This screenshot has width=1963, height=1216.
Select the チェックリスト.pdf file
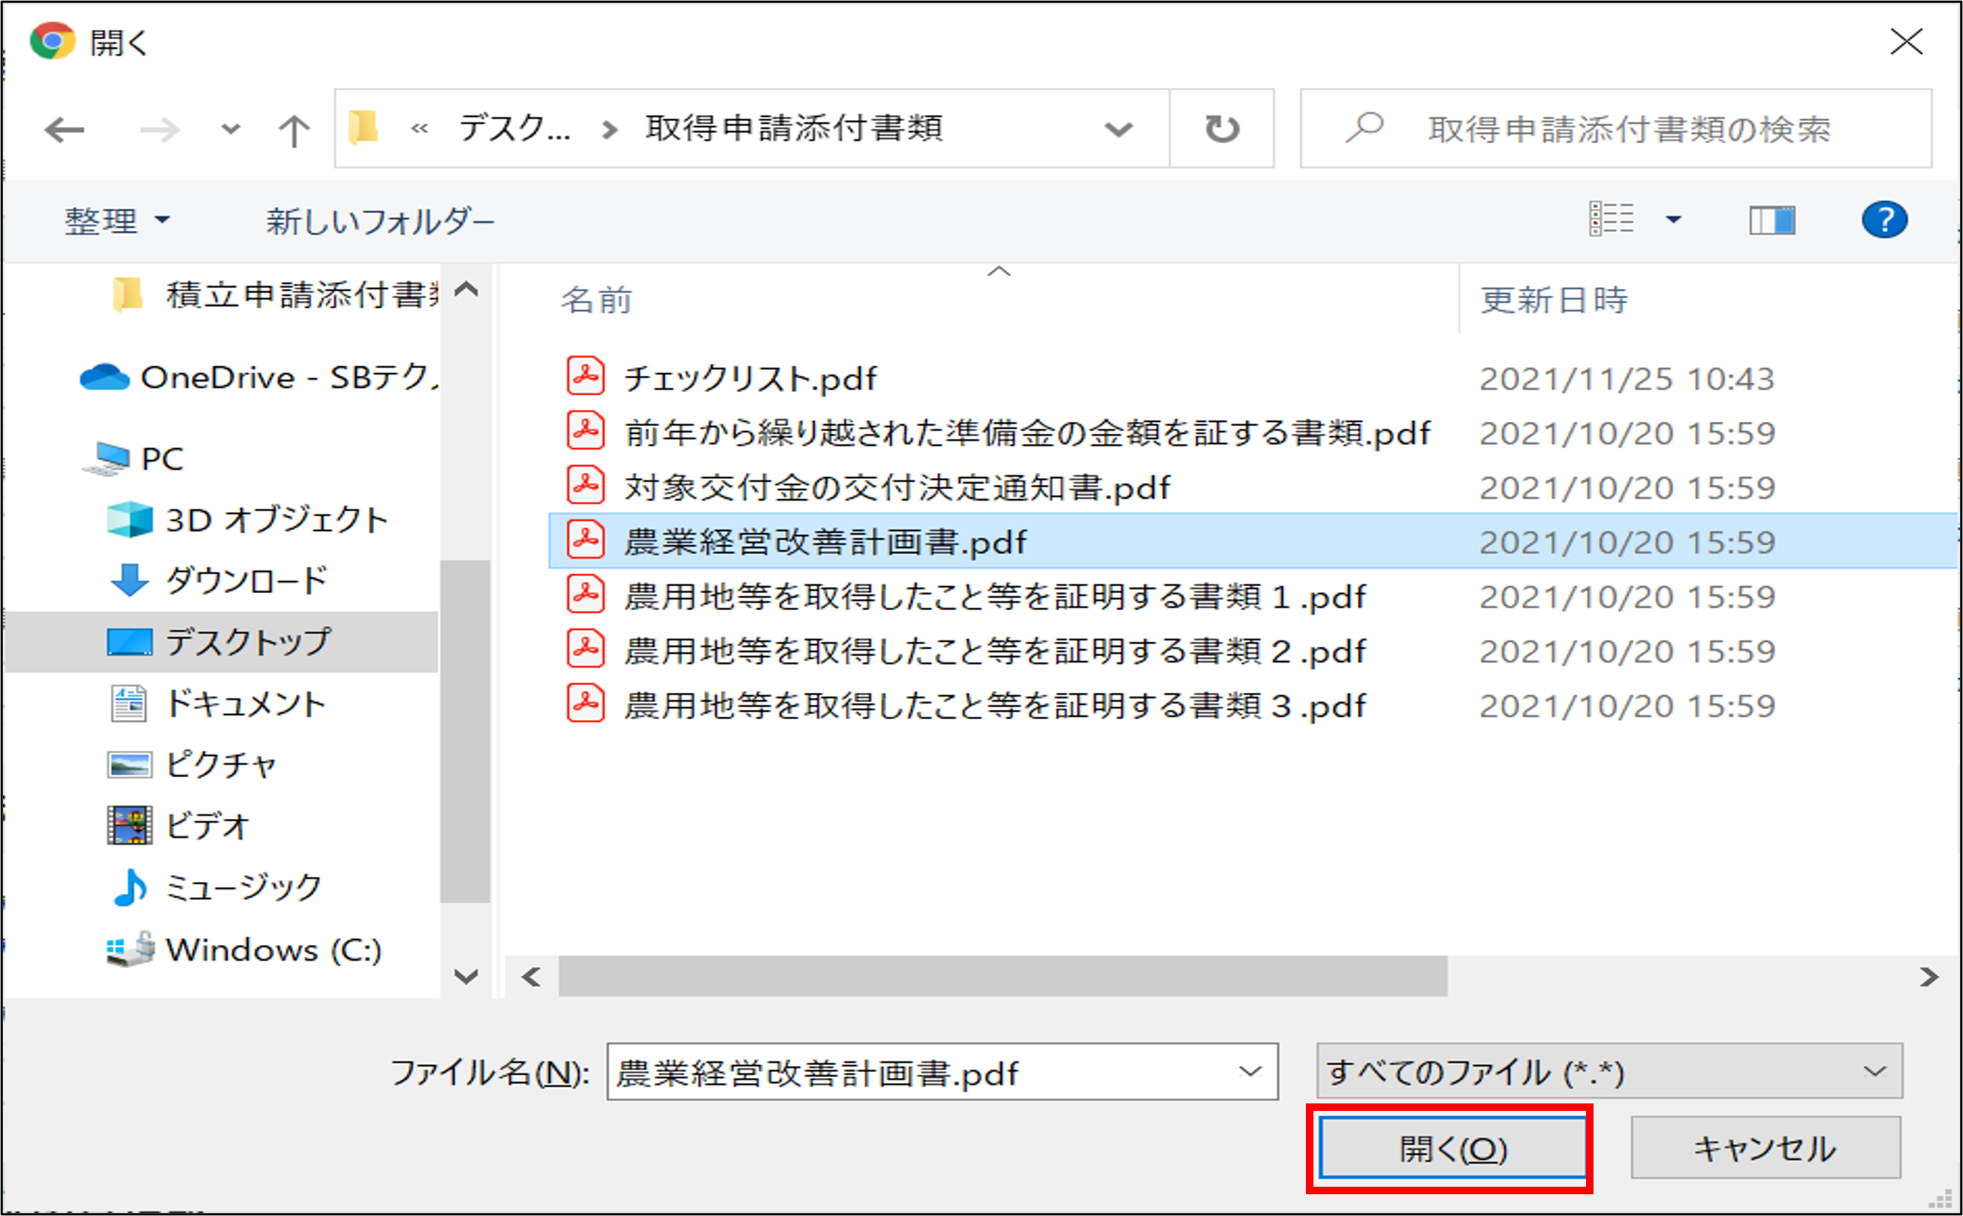click(x=749, y=378)
